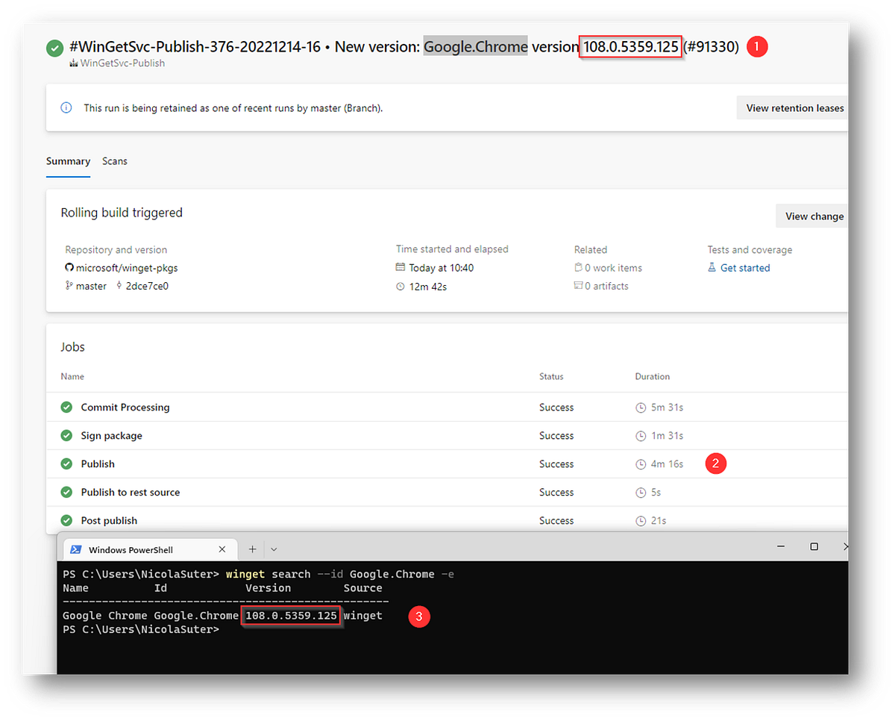This screenshot has width=895, height=721.
Task: Open the terminal profiles dropdown arrow
Action: coord(274,549)
